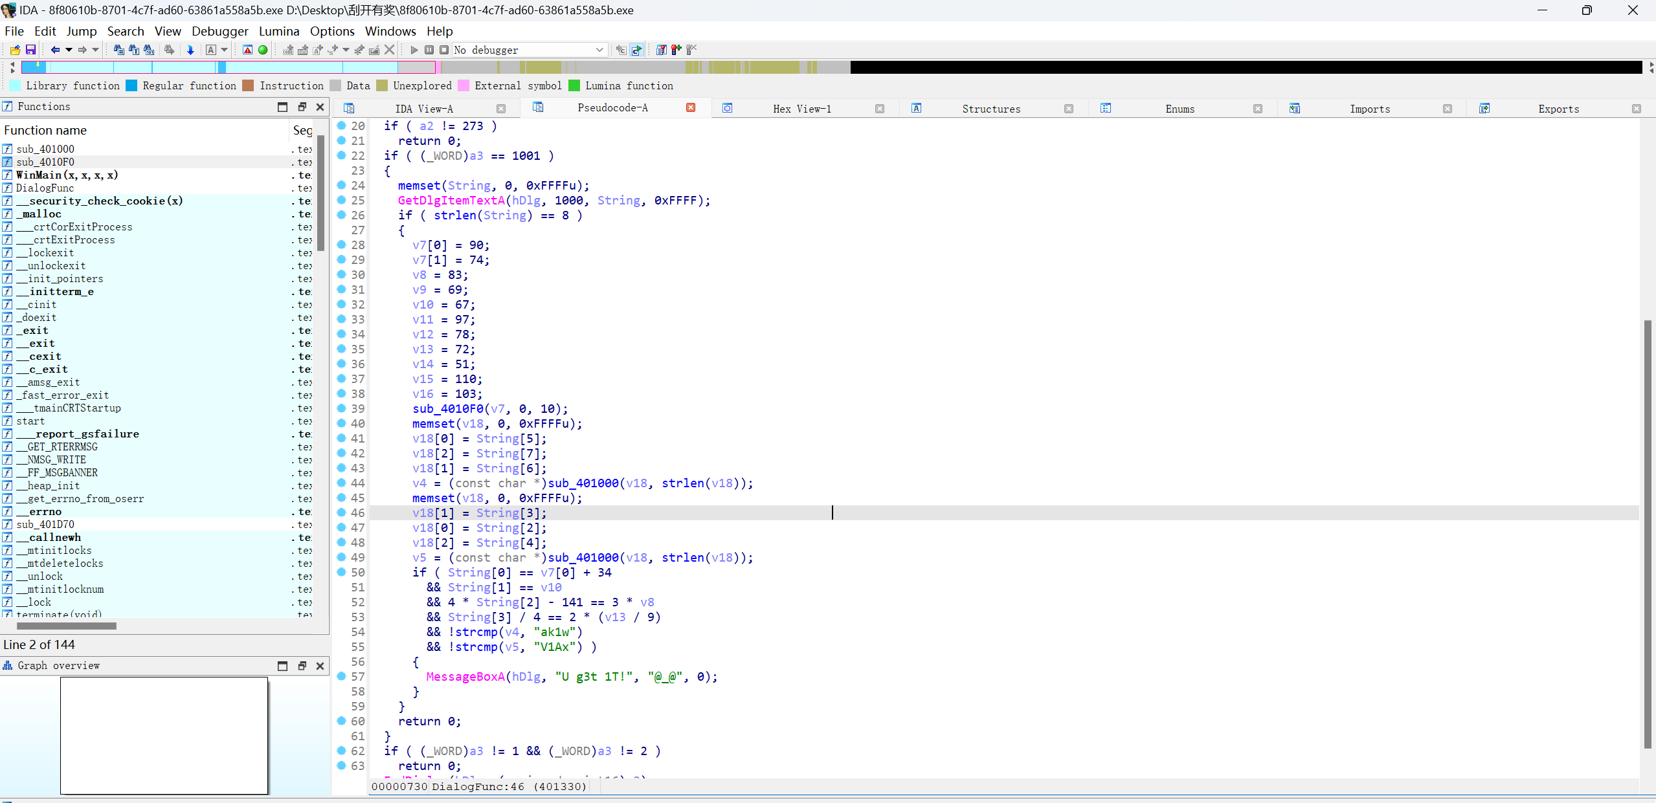Maximize the Functions panel

coord(282,107)
